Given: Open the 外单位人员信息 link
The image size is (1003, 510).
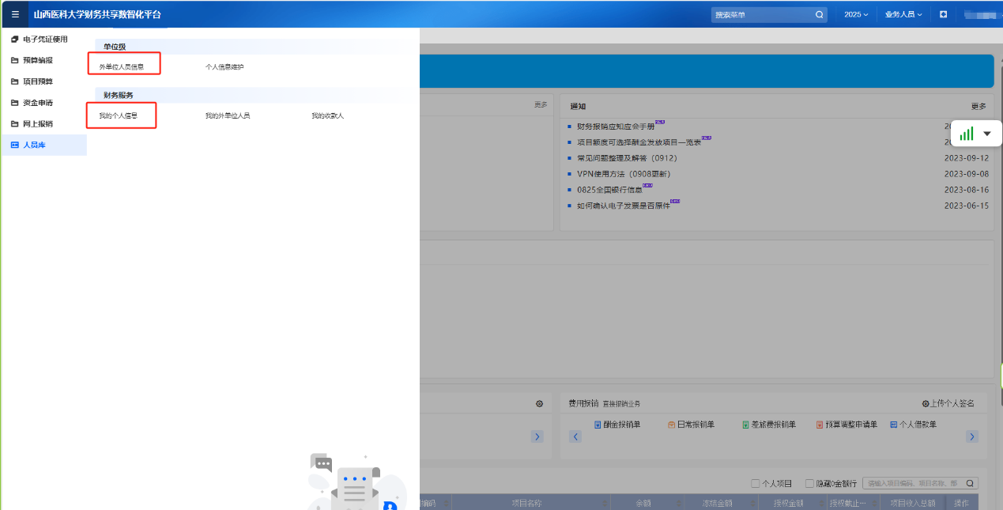Looking at the screenshot, I should pos(122,66).
